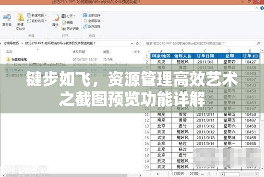Expand the address bar history dropdown

point(132,44)
